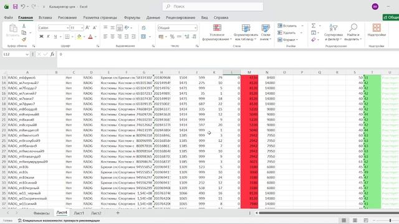The height and width of the screenshot is (224, 399).
Task: Open the Формат cells dropdown
Action: (288, 40)
